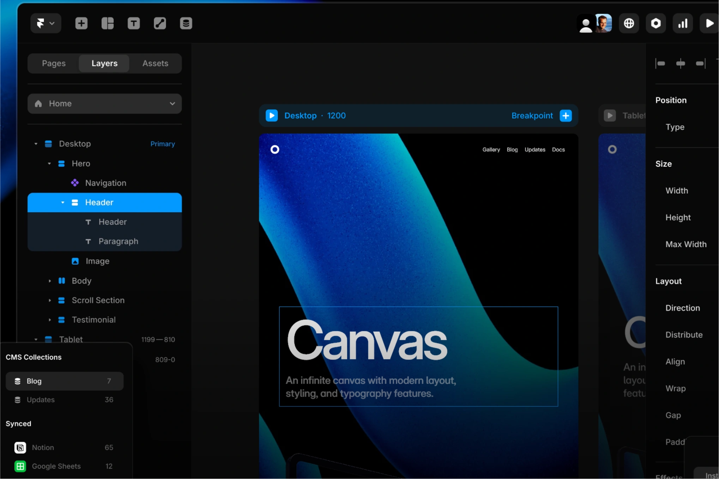The width and height of the screenshot is (719, 479).
Task: Open the CMS database icon
Action: tap(186, 23)
